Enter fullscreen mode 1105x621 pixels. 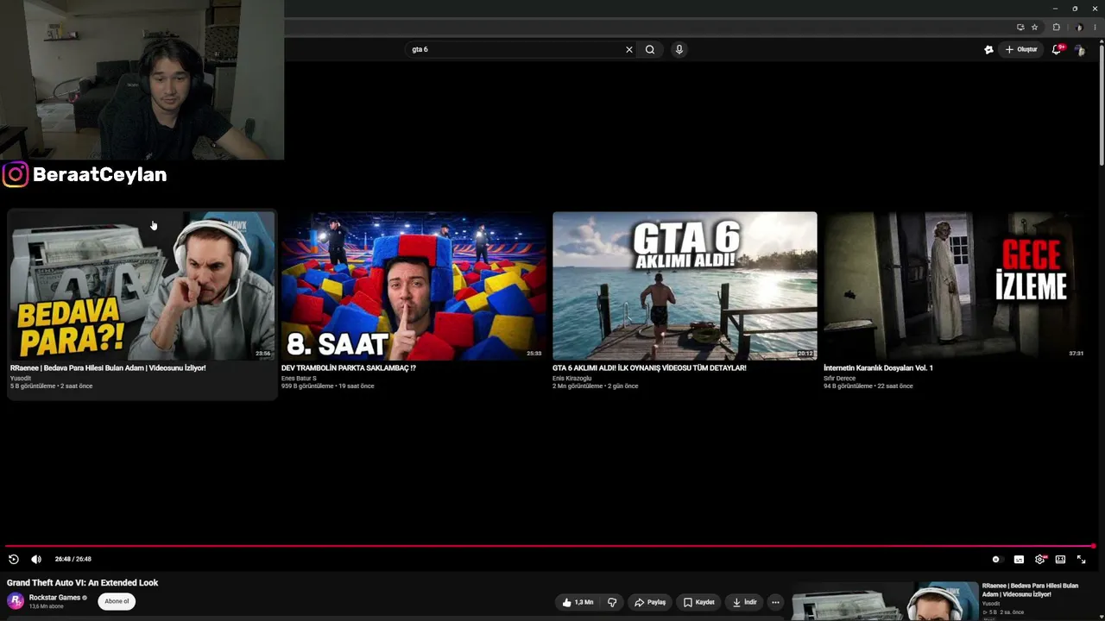click(1081, 559)
